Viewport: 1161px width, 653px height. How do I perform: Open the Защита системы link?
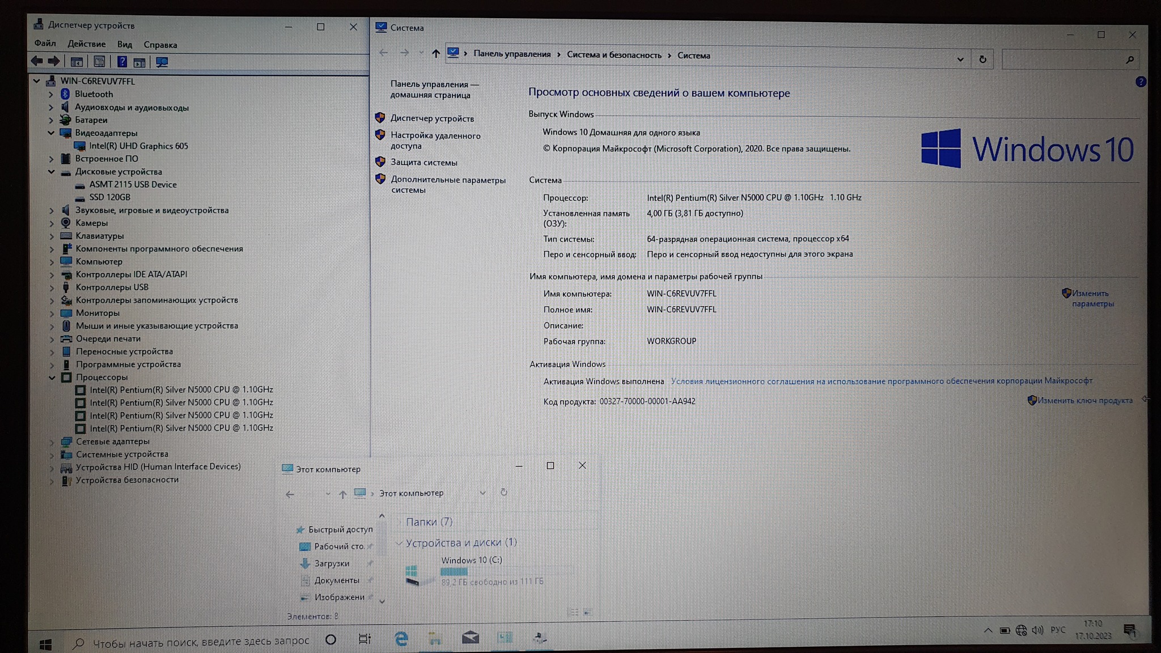[x=423, y=162]
